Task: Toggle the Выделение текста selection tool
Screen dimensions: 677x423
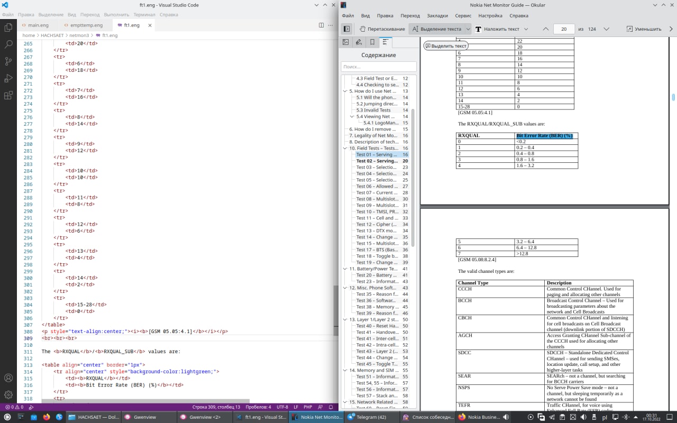Action: point(436,29)
